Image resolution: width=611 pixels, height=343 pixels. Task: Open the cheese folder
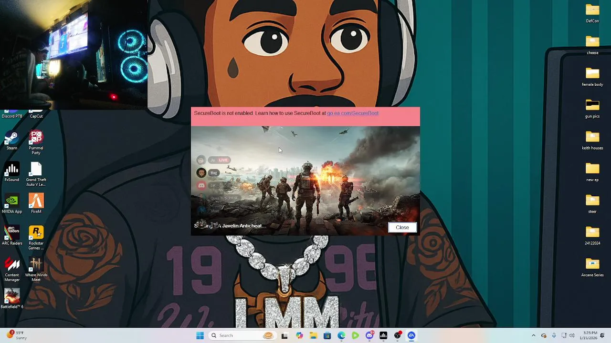click(592, 46)
